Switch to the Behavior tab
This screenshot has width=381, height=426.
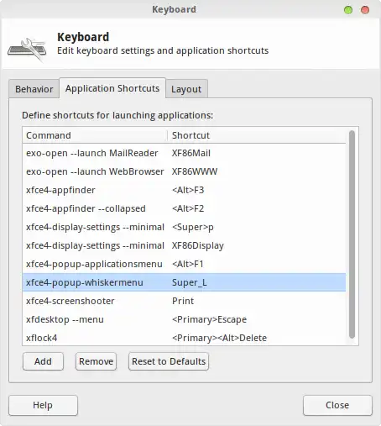coord(34,89)
